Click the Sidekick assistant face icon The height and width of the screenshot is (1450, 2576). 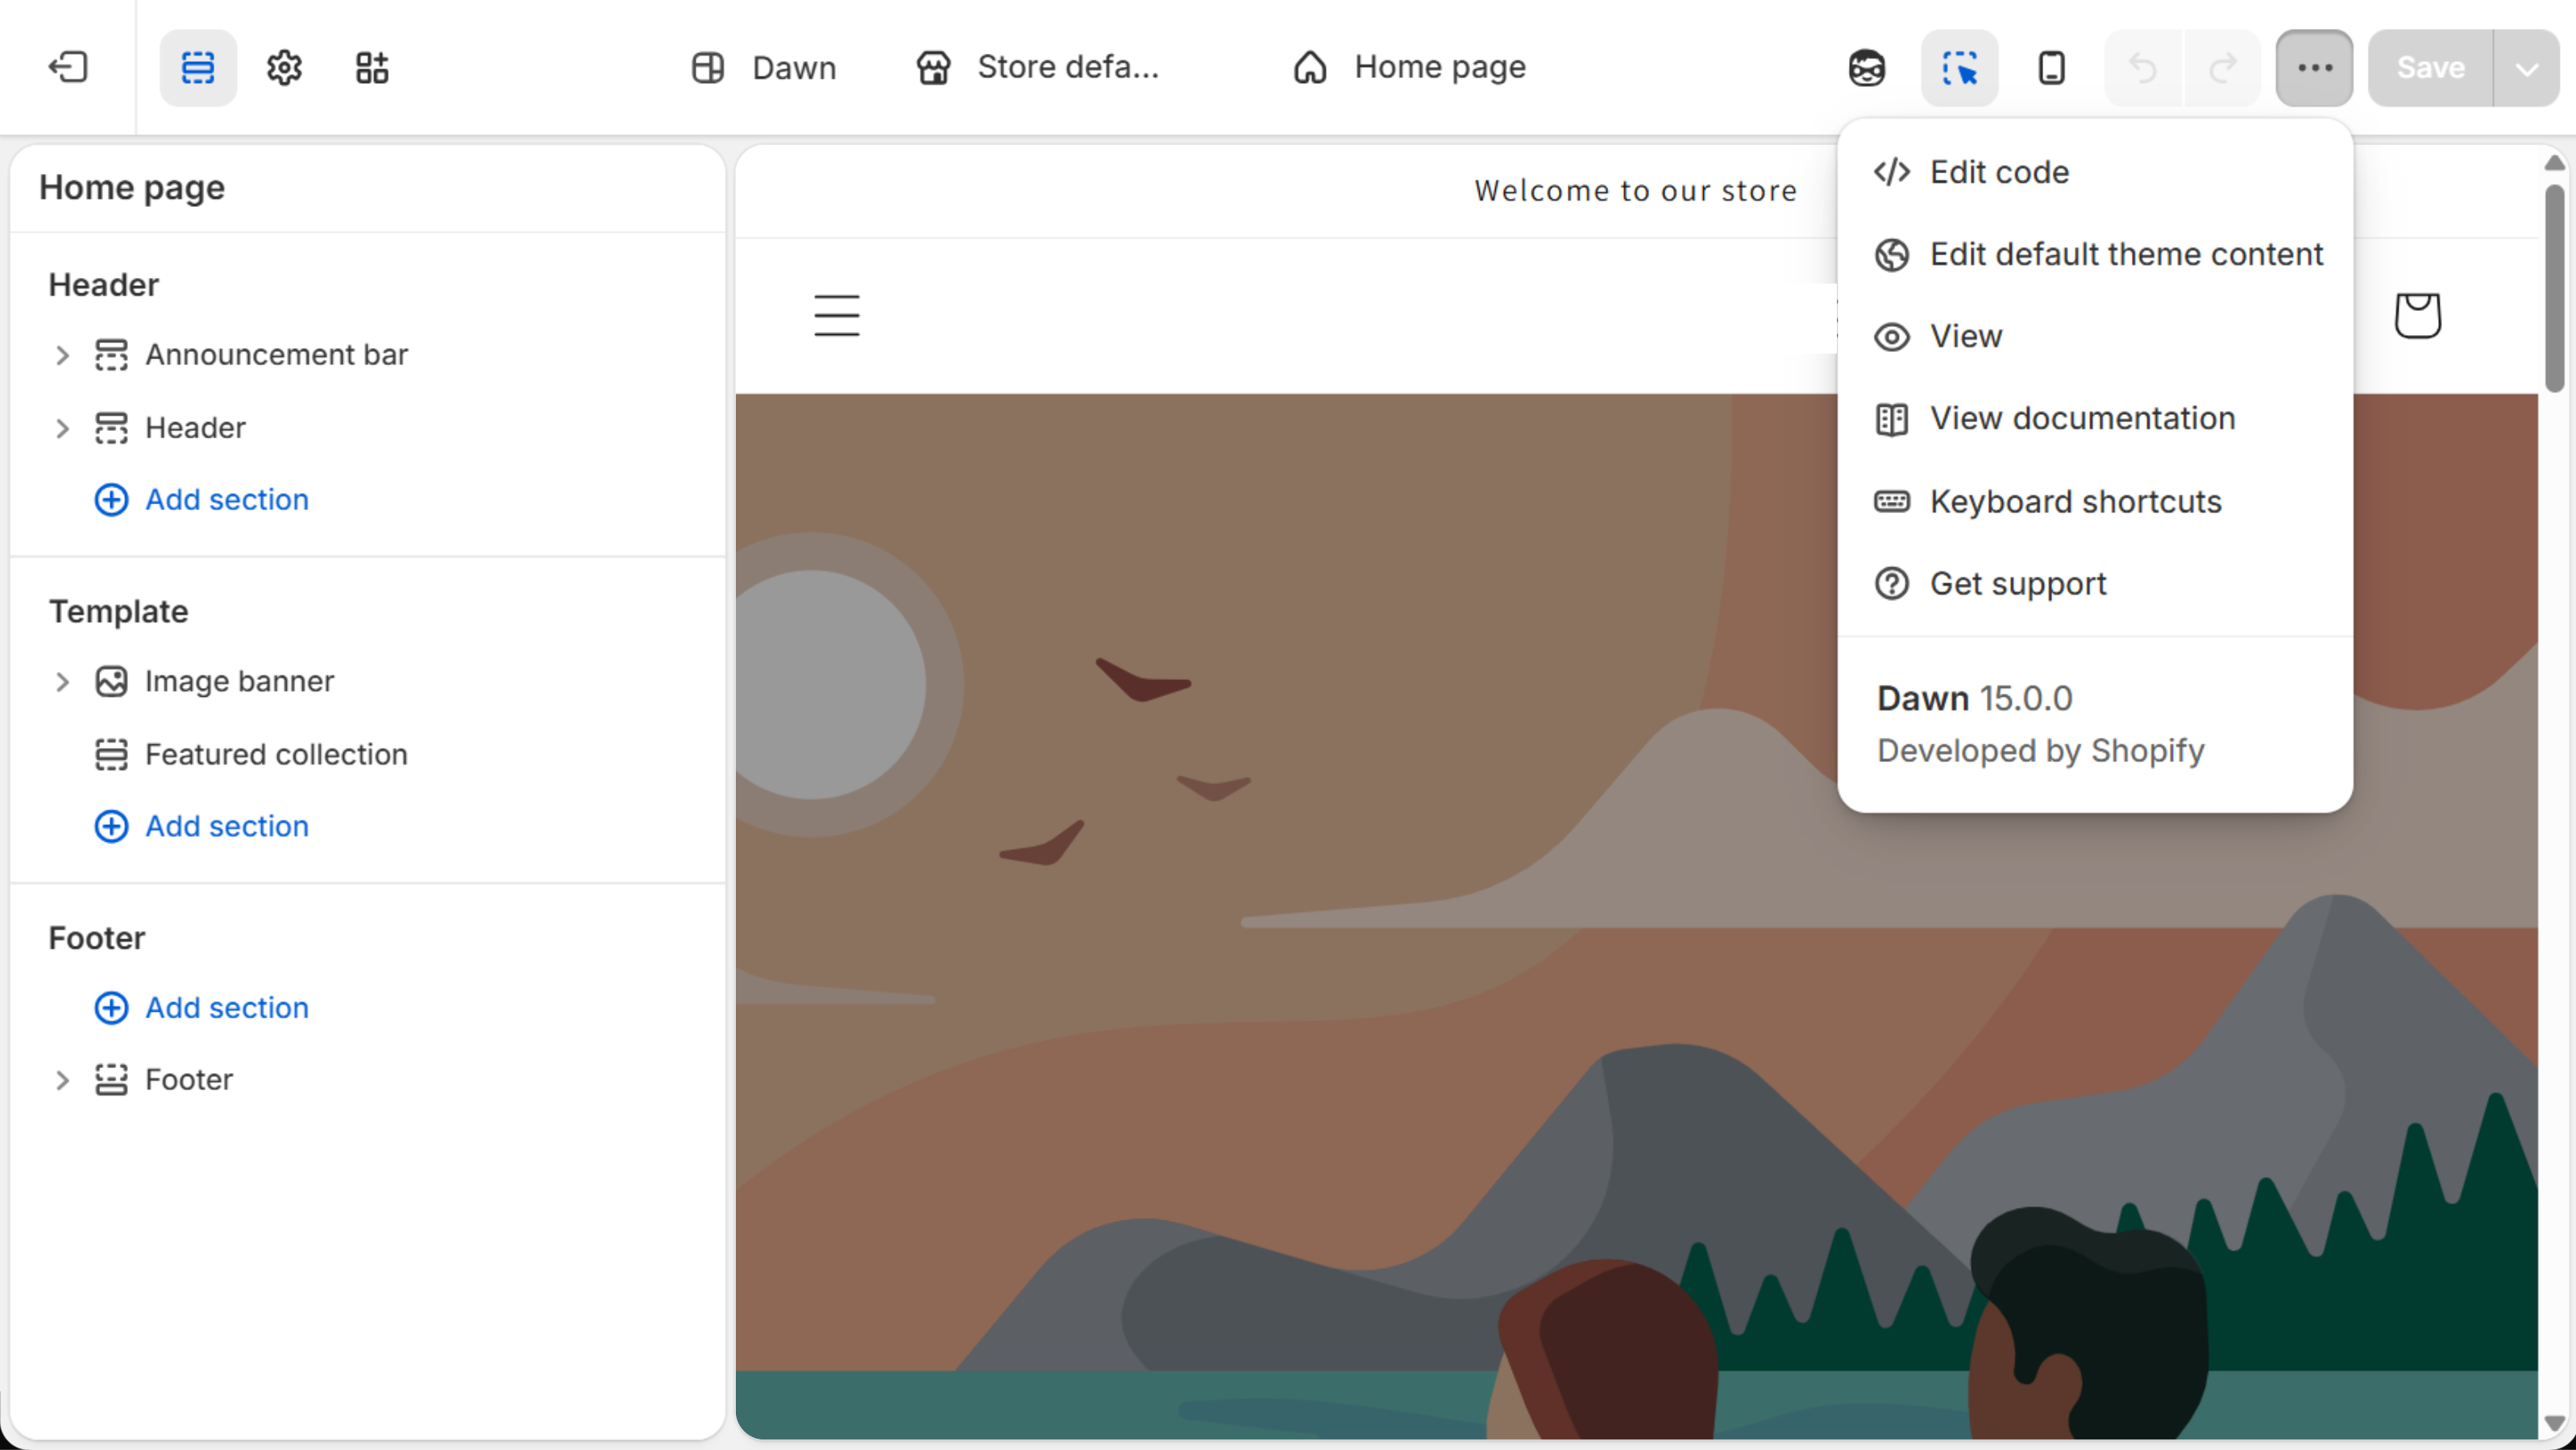pos(1867,67)
